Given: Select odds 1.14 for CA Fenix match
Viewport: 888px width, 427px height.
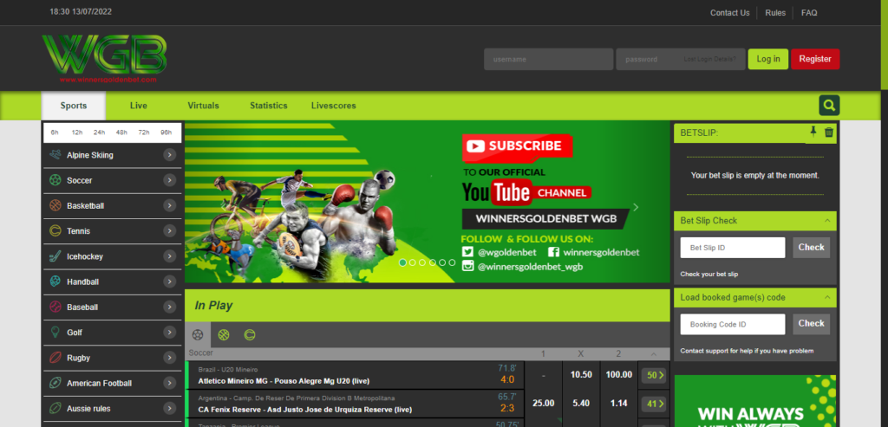Looking at the screenshot, I should 618,404.
